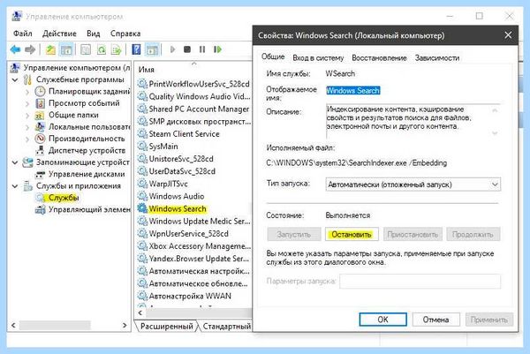Toggle the console tree pane icon
This screenshot has height=354, width=530.
pyautogui.click(x=66, y=50)
